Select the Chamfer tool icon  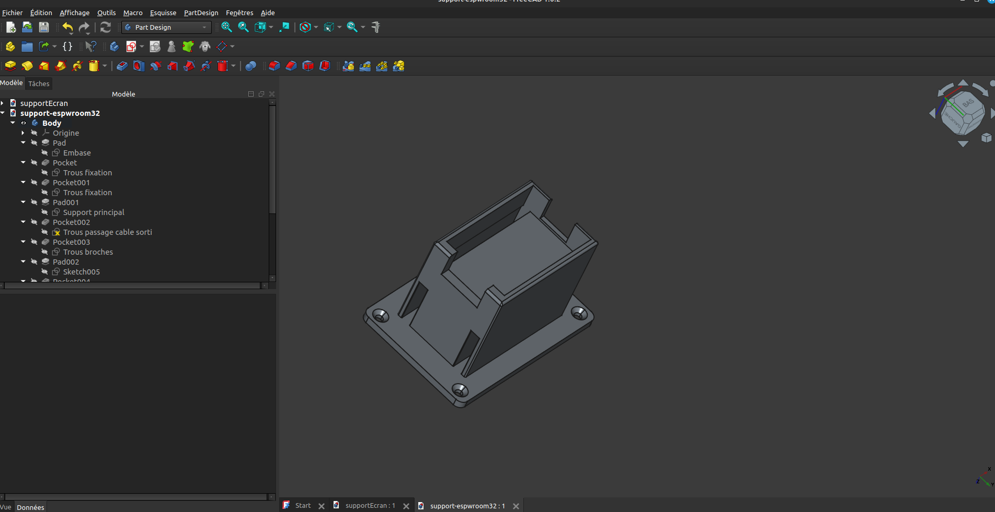pos(291,66)
